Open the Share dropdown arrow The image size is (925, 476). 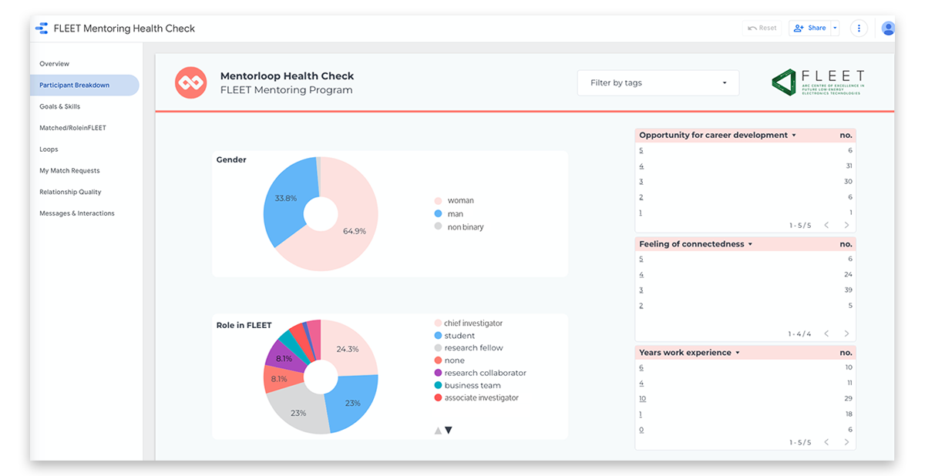click(835, 28)
